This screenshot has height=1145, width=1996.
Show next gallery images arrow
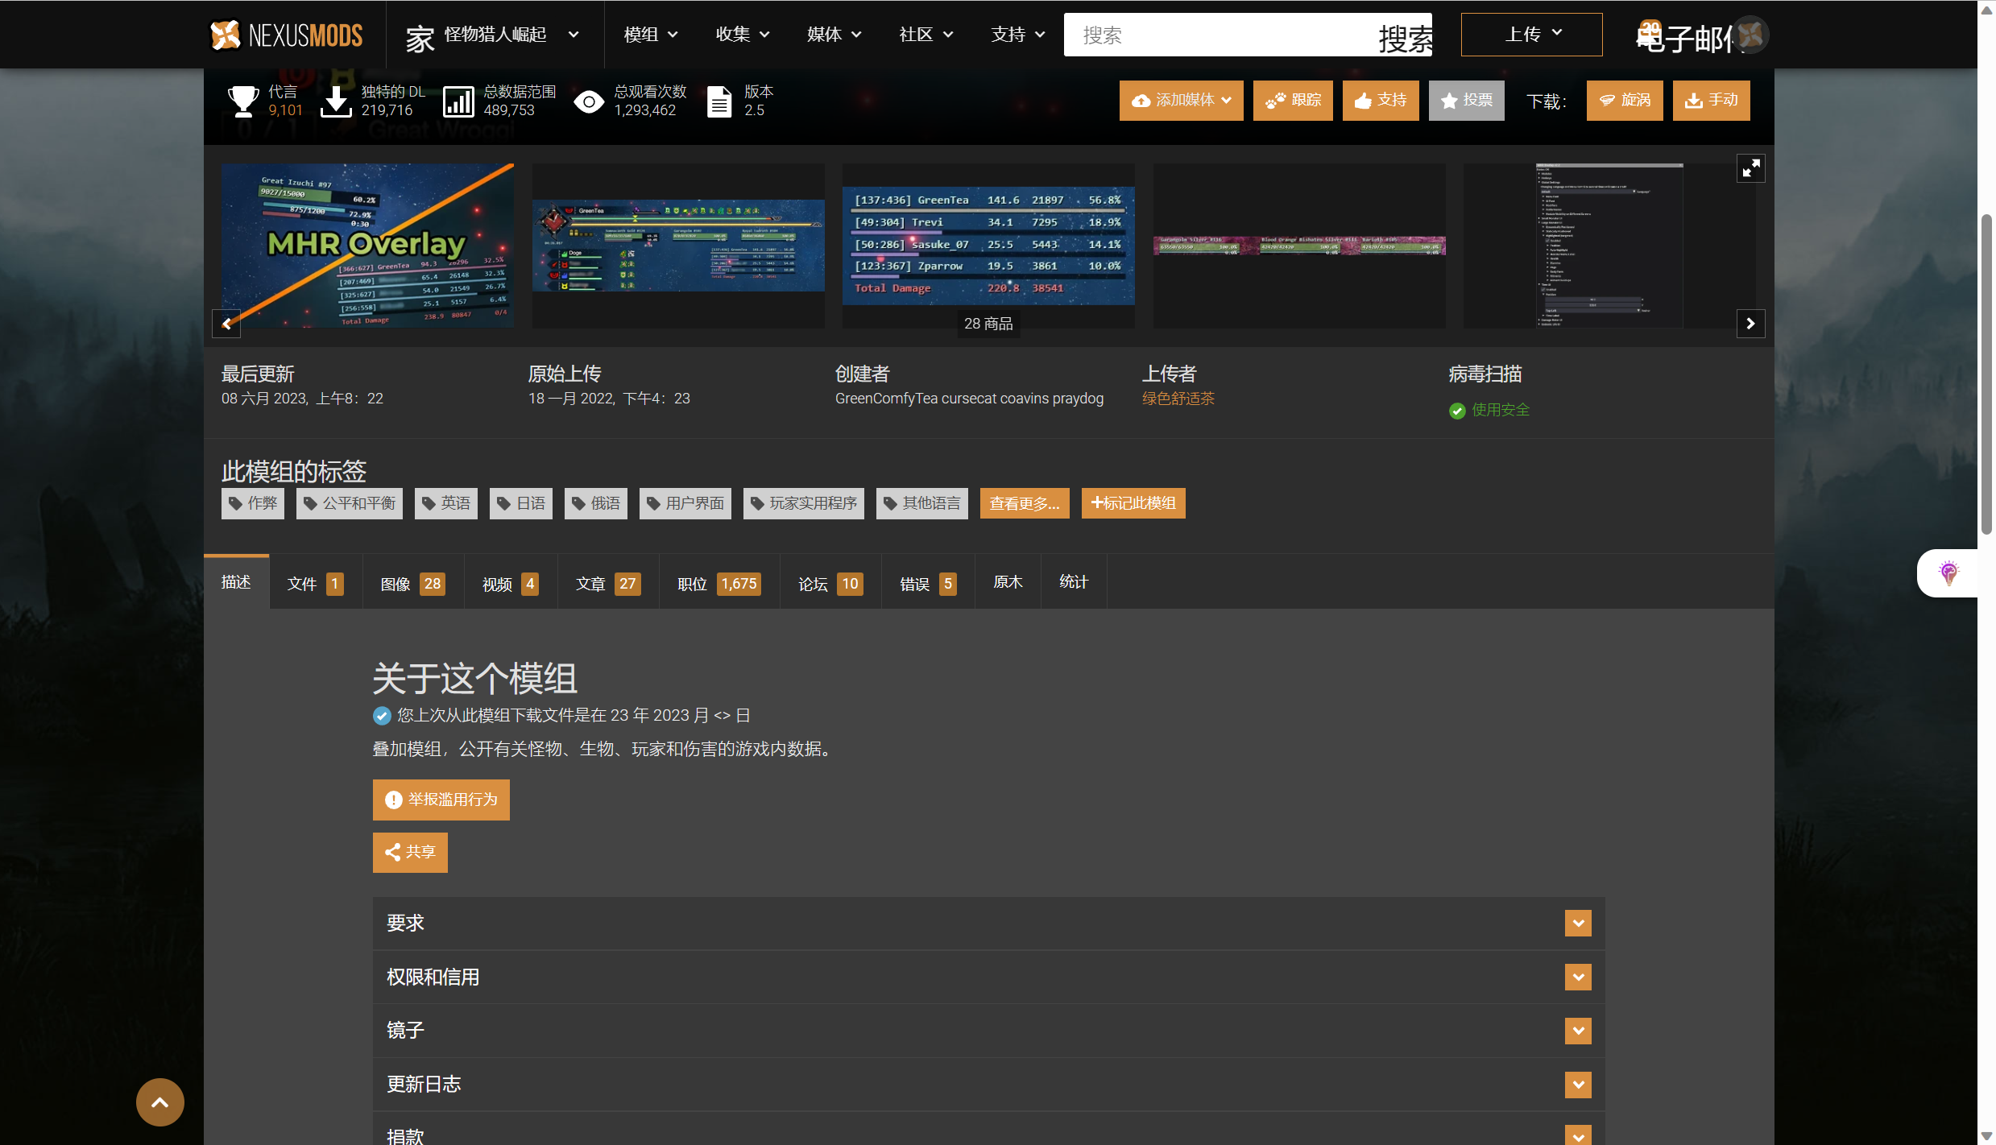1750,324
